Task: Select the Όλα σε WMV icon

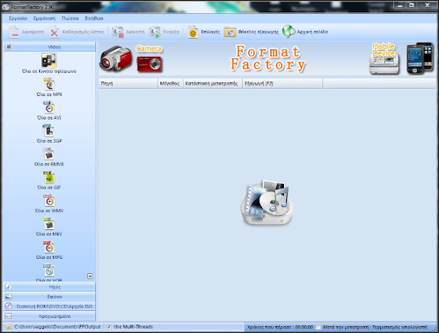Action: click(49, 200)
